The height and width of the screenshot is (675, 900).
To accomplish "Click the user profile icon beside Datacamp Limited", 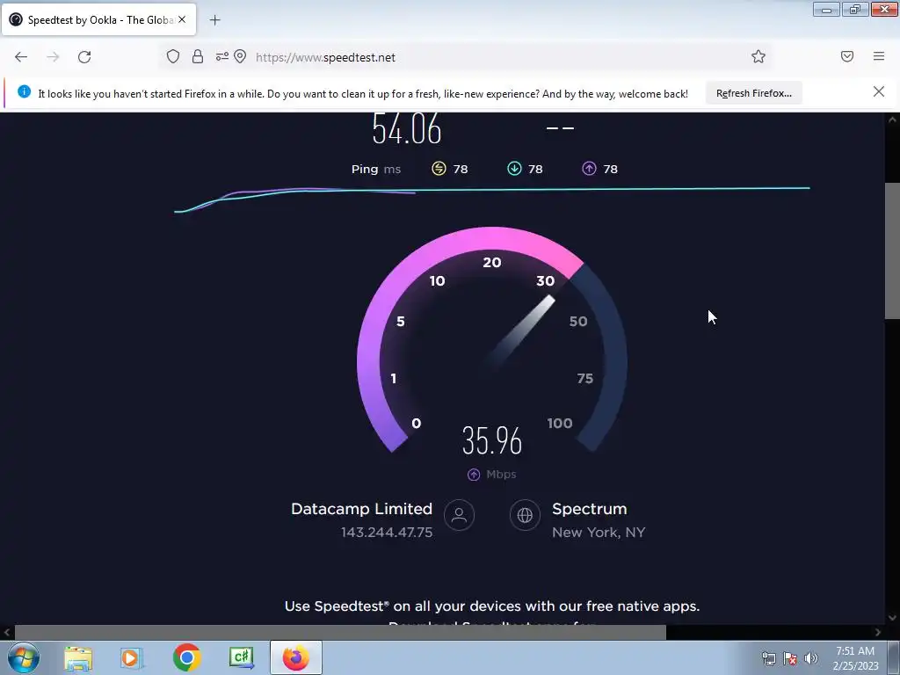I will 459,515.
